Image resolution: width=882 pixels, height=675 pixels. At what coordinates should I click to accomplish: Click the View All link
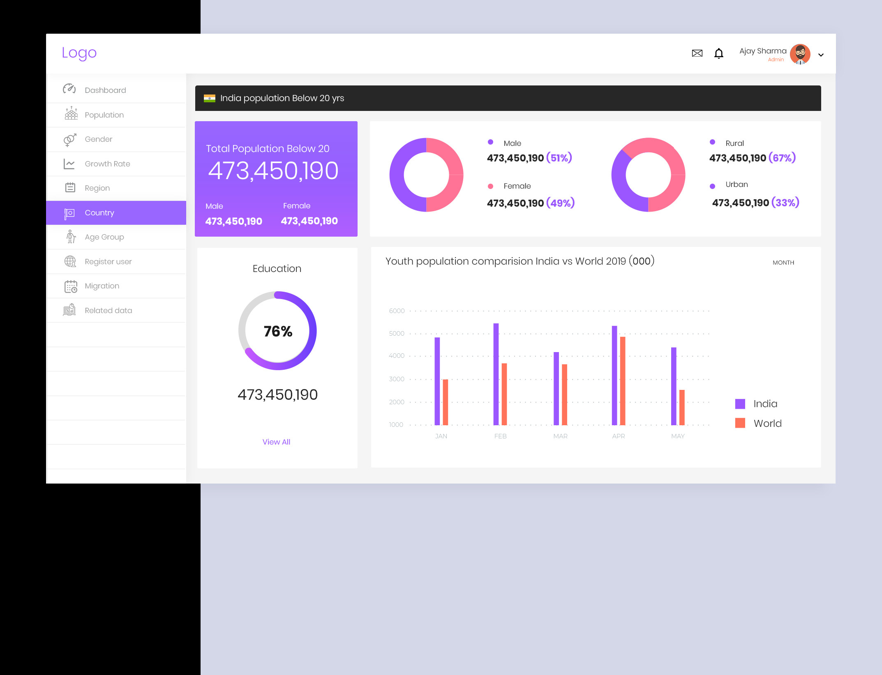click(x=276, y=442)
